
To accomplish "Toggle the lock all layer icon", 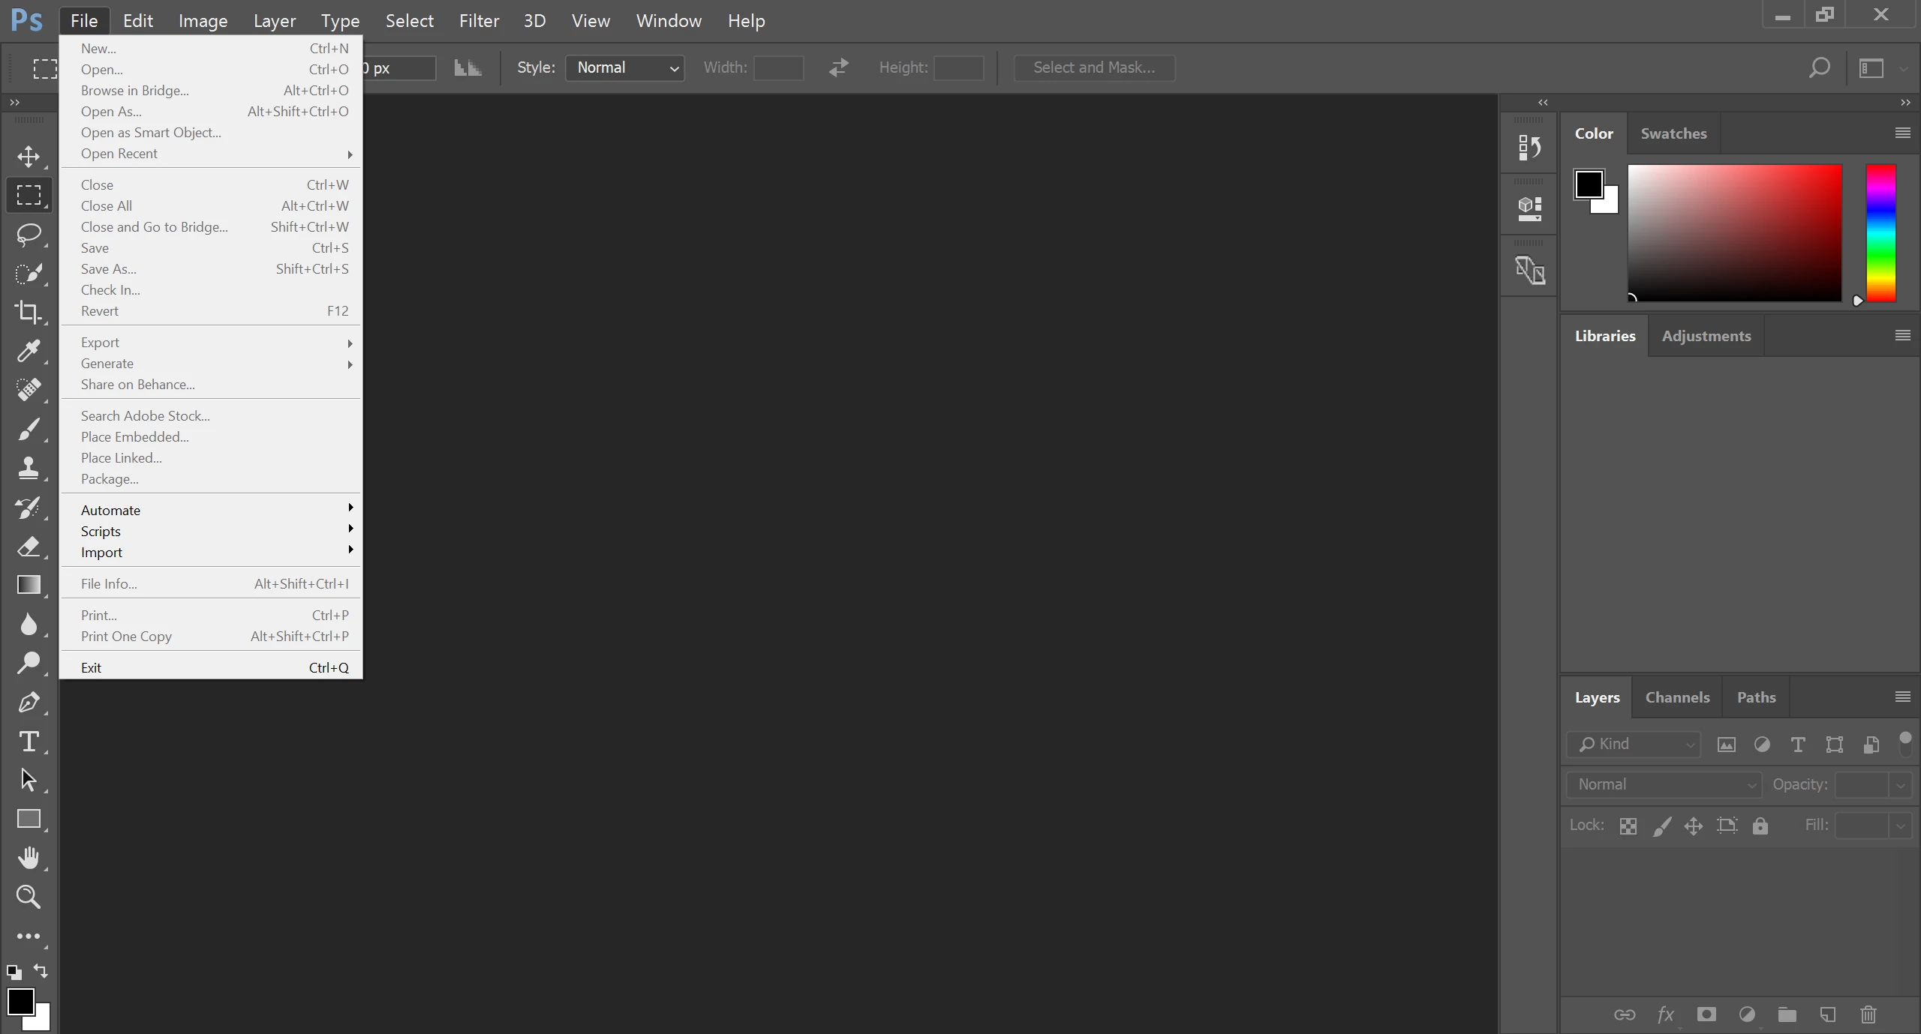I will [1760, 826].
